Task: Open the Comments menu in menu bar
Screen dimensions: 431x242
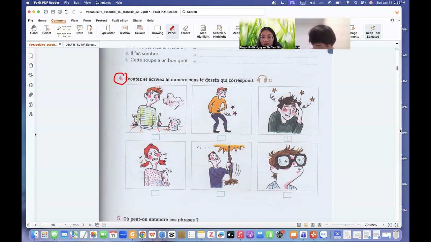Action: click(x=103, y=3)
